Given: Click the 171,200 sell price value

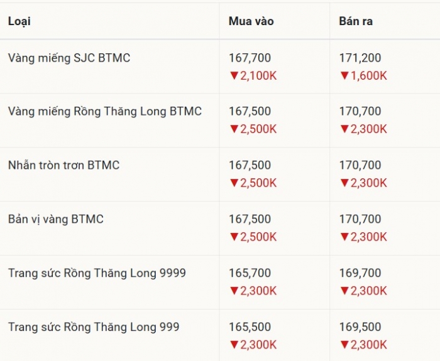Looking at the screenshot, I should point(360,58).
